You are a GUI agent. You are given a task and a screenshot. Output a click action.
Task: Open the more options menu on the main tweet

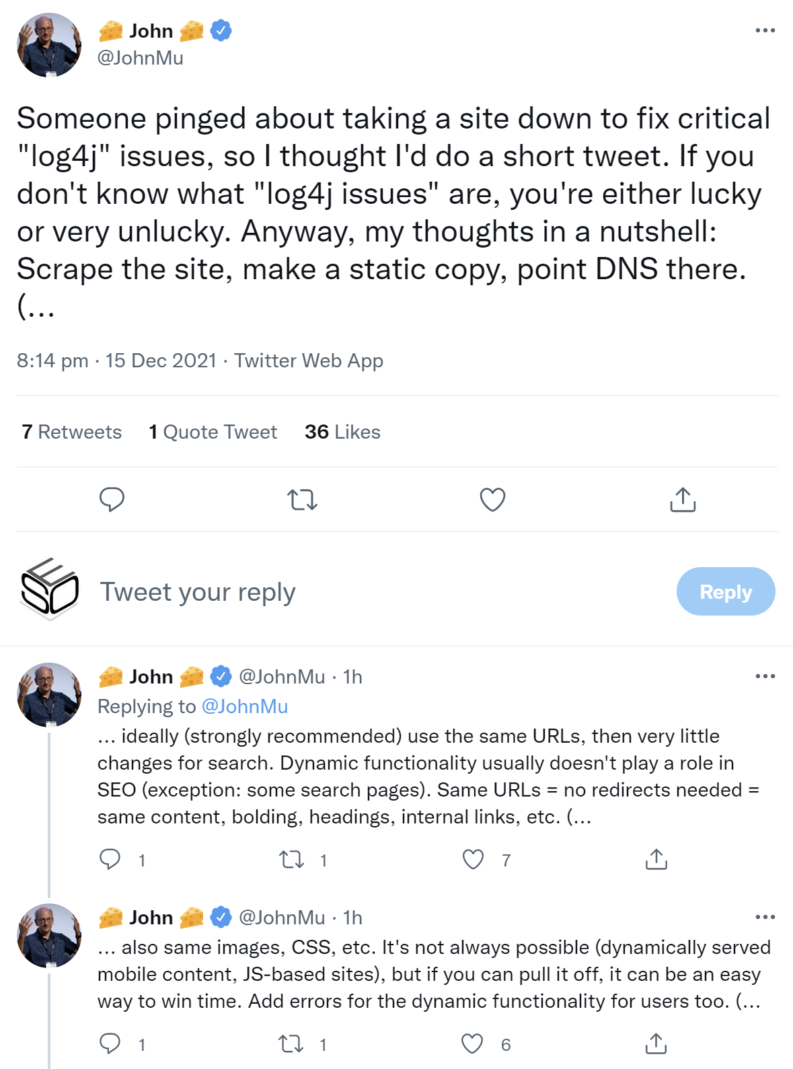click(x=767, y=30)
